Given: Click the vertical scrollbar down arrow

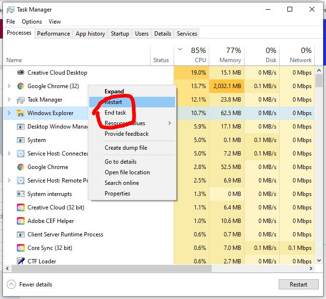Looking at the screenshot, I should point(319,260).
